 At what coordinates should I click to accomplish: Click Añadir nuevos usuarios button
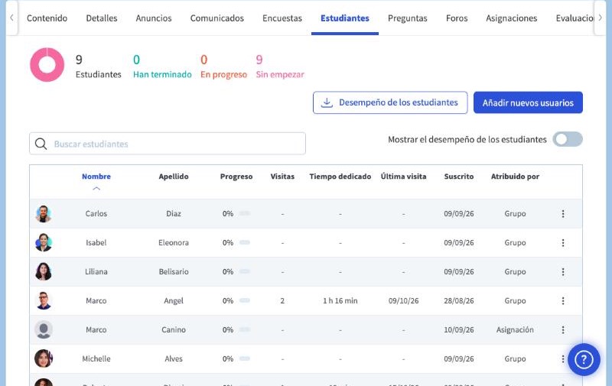528,102
